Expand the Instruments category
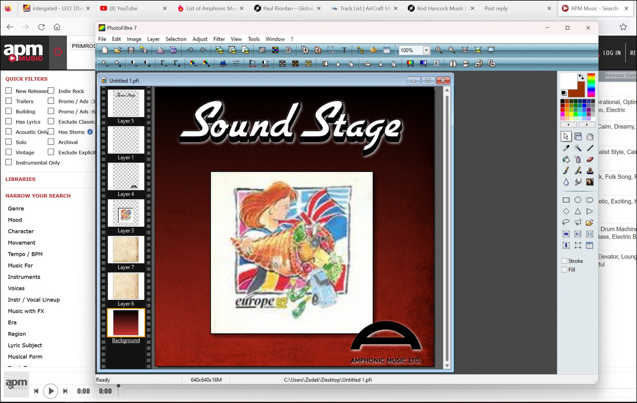The image size is (637, 403). pyautogui.click(x=24, y=277)
